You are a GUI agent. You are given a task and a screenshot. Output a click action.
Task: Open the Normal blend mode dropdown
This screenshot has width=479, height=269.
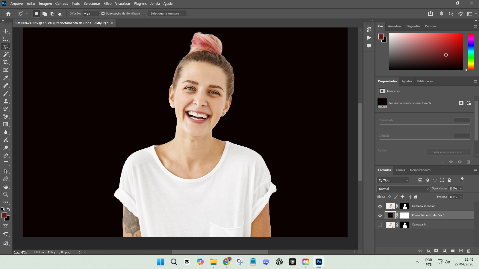click(x=403, y=189)
